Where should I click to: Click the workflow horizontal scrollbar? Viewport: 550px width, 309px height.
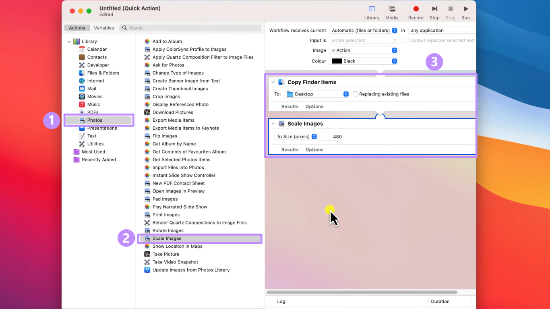click(x=362, y=292)
